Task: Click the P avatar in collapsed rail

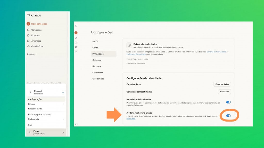Action: click(x=76, y=124)
